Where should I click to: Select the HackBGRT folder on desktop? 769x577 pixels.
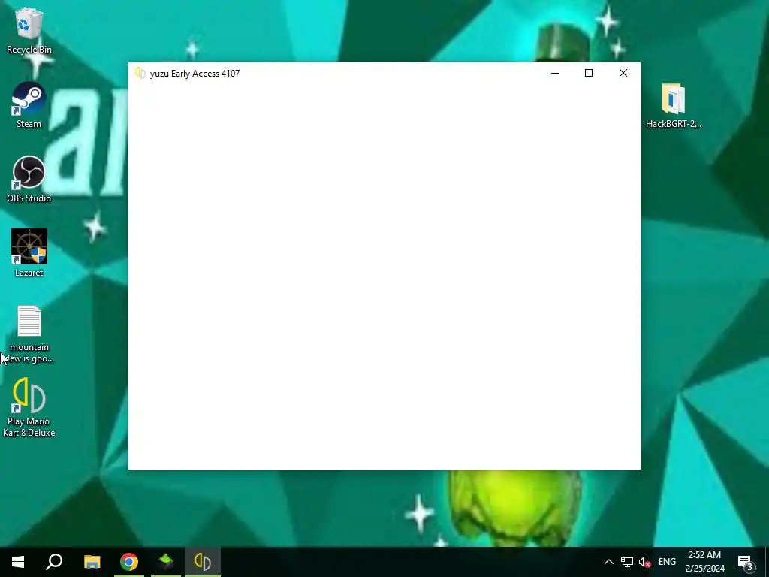coord(674,105)
